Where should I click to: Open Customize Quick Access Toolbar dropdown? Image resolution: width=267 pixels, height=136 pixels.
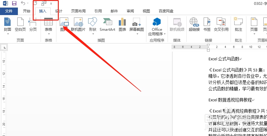51,3
